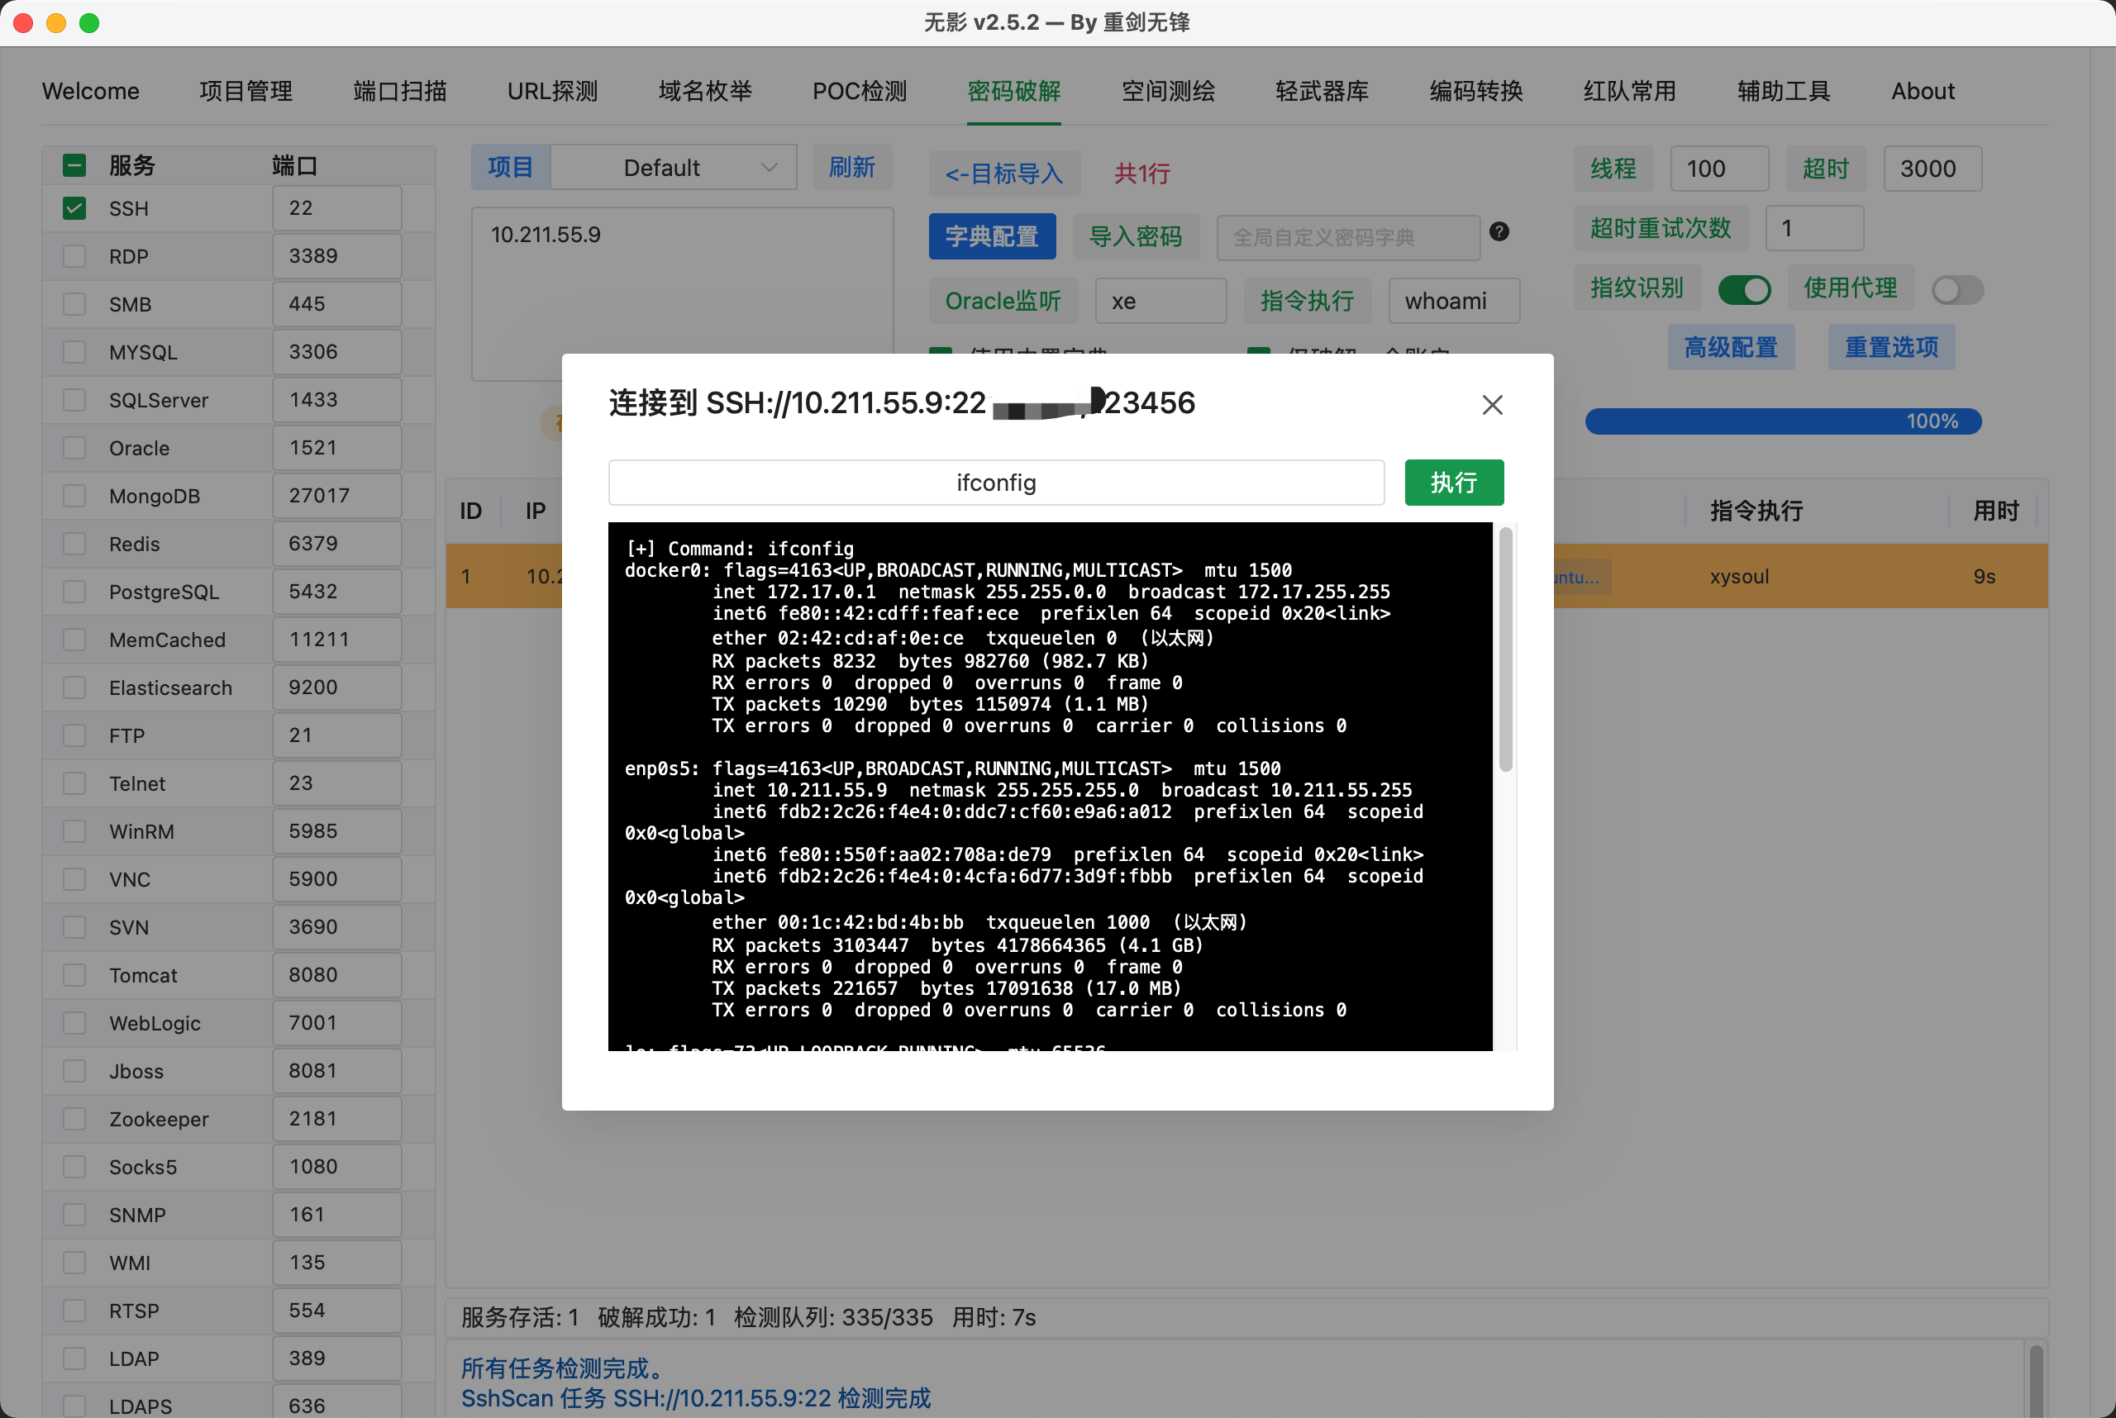Click the macOS green fullscreen button
This screenshot has height=1418, width=2116.
point(89,22)
